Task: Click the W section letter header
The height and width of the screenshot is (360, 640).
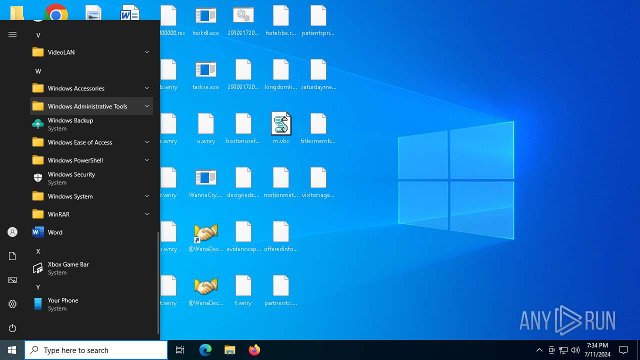Action: tap(38, 71)
